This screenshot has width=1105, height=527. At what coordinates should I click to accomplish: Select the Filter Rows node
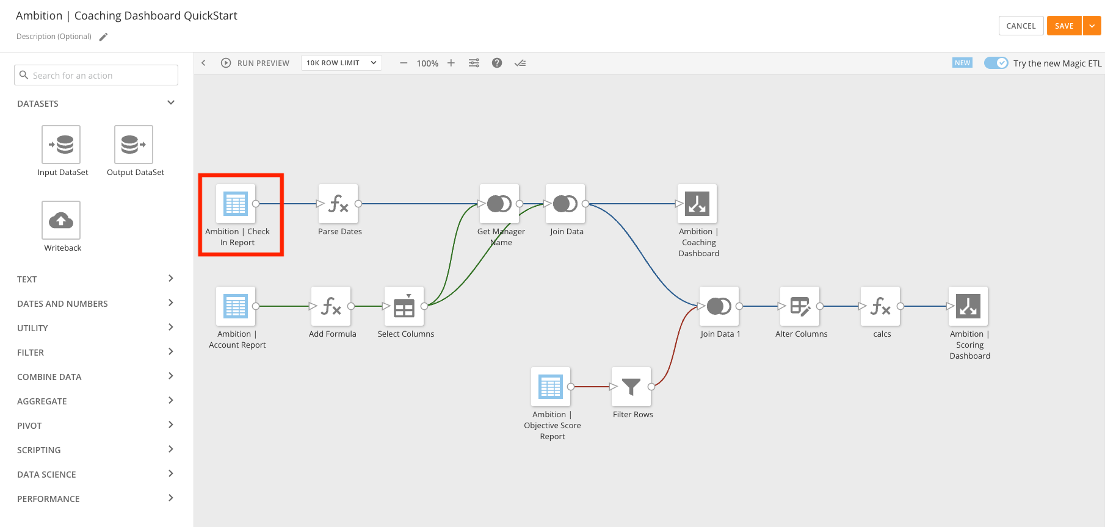click(x=631, y=387)
